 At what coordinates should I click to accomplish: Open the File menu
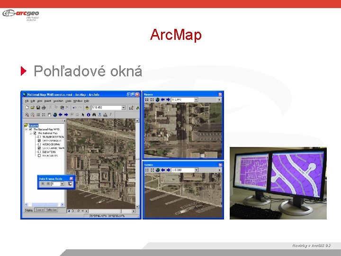27,101
